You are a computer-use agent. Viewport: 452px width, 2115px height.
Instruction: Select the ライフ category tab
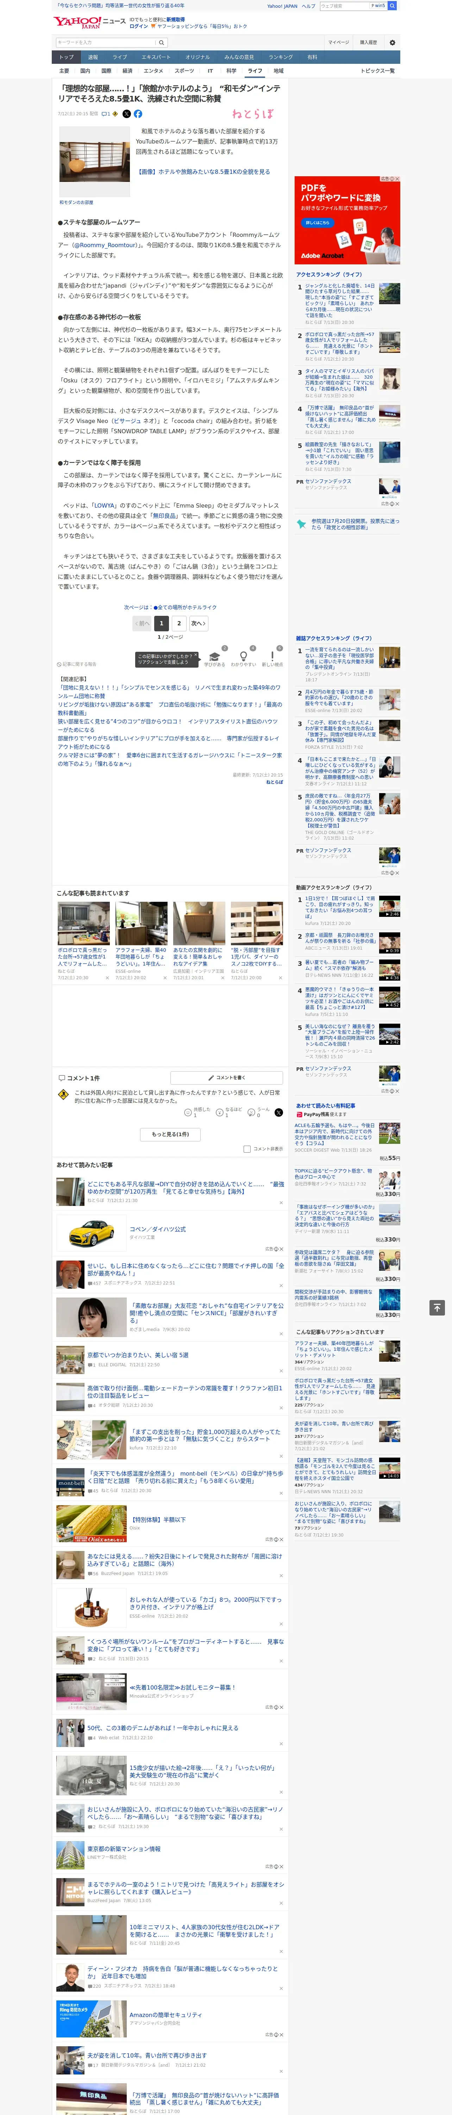[255, 70]
